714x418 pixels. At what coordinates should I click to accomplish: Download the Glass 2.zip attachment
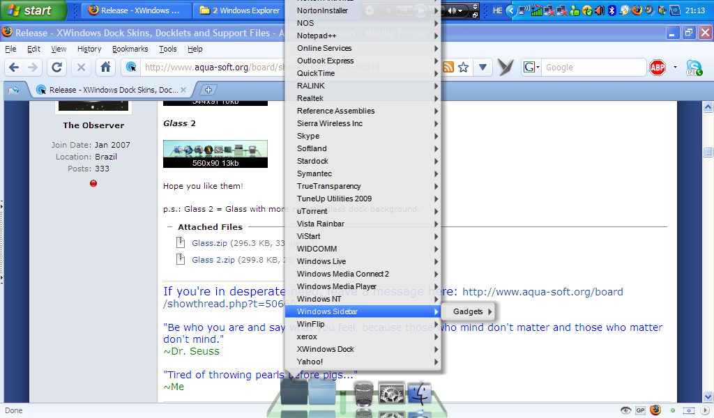point(213,260)
